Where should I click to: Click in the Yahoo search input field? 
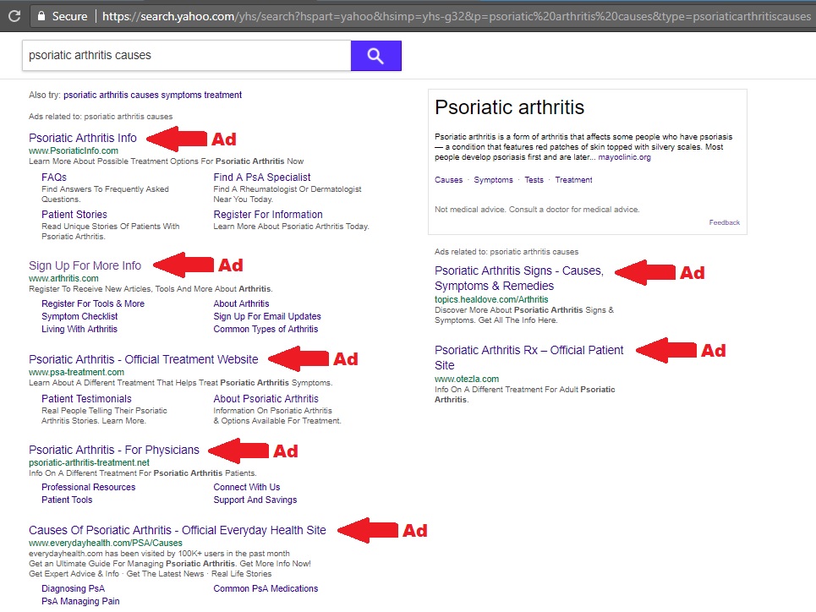click(x=186, y=56)
